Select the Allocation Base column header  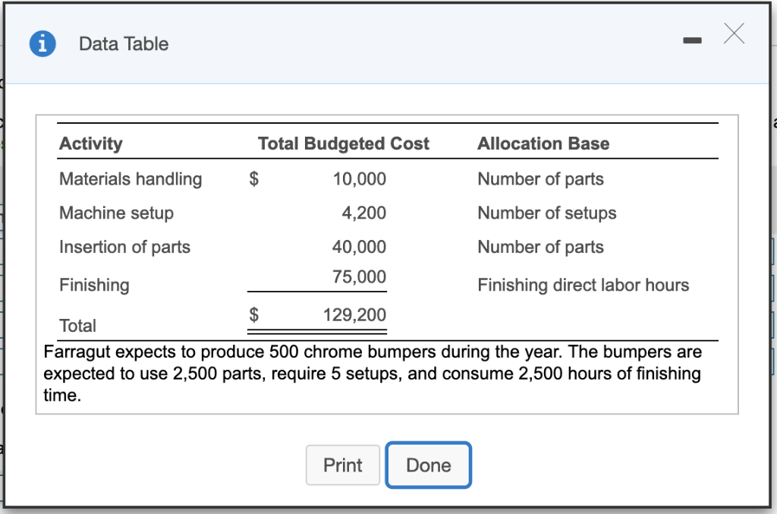click(x=543, y=143)
